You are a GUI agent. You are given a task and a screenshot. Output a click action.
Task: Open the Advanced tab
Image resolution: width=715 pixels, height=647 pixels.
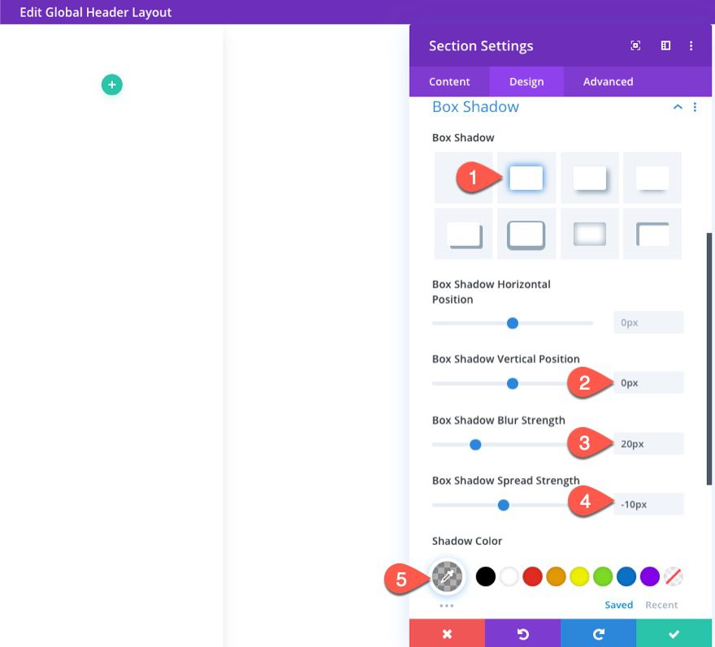(607, 81)
